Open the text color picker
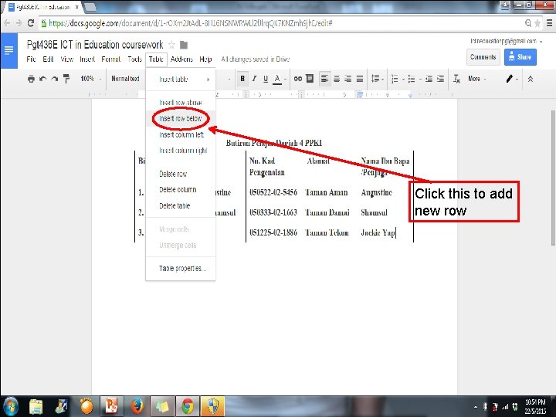The width and height of the screenshot is (556, 417). tap(277, 79)
